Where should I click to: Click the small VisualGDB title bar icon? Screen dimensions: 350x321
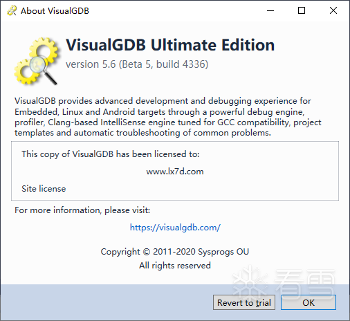(12, 10)
